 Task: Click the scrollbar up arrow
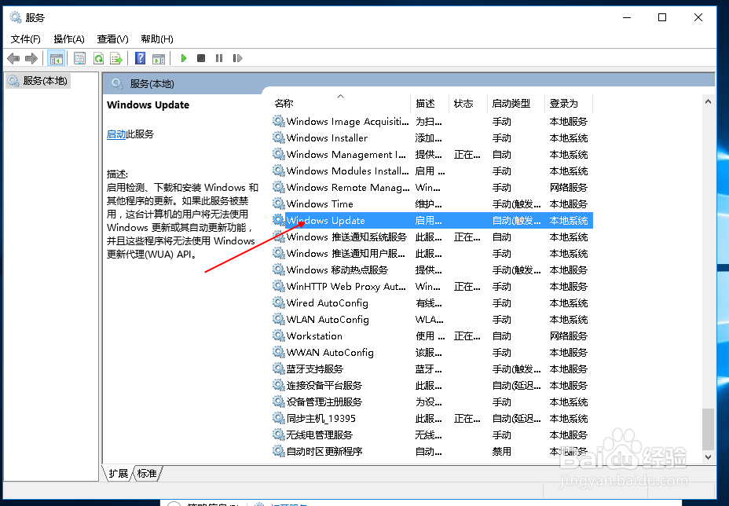click(708, 101)
